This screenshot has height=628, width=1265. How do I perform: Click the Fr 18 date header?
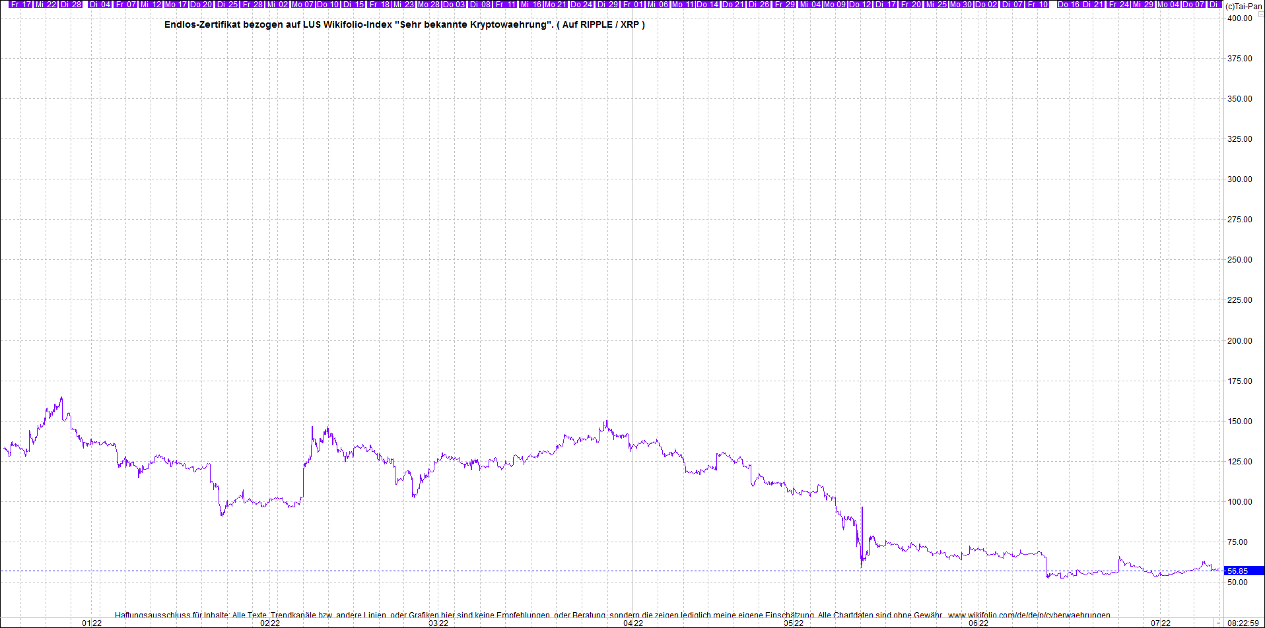tap(379, 4)
